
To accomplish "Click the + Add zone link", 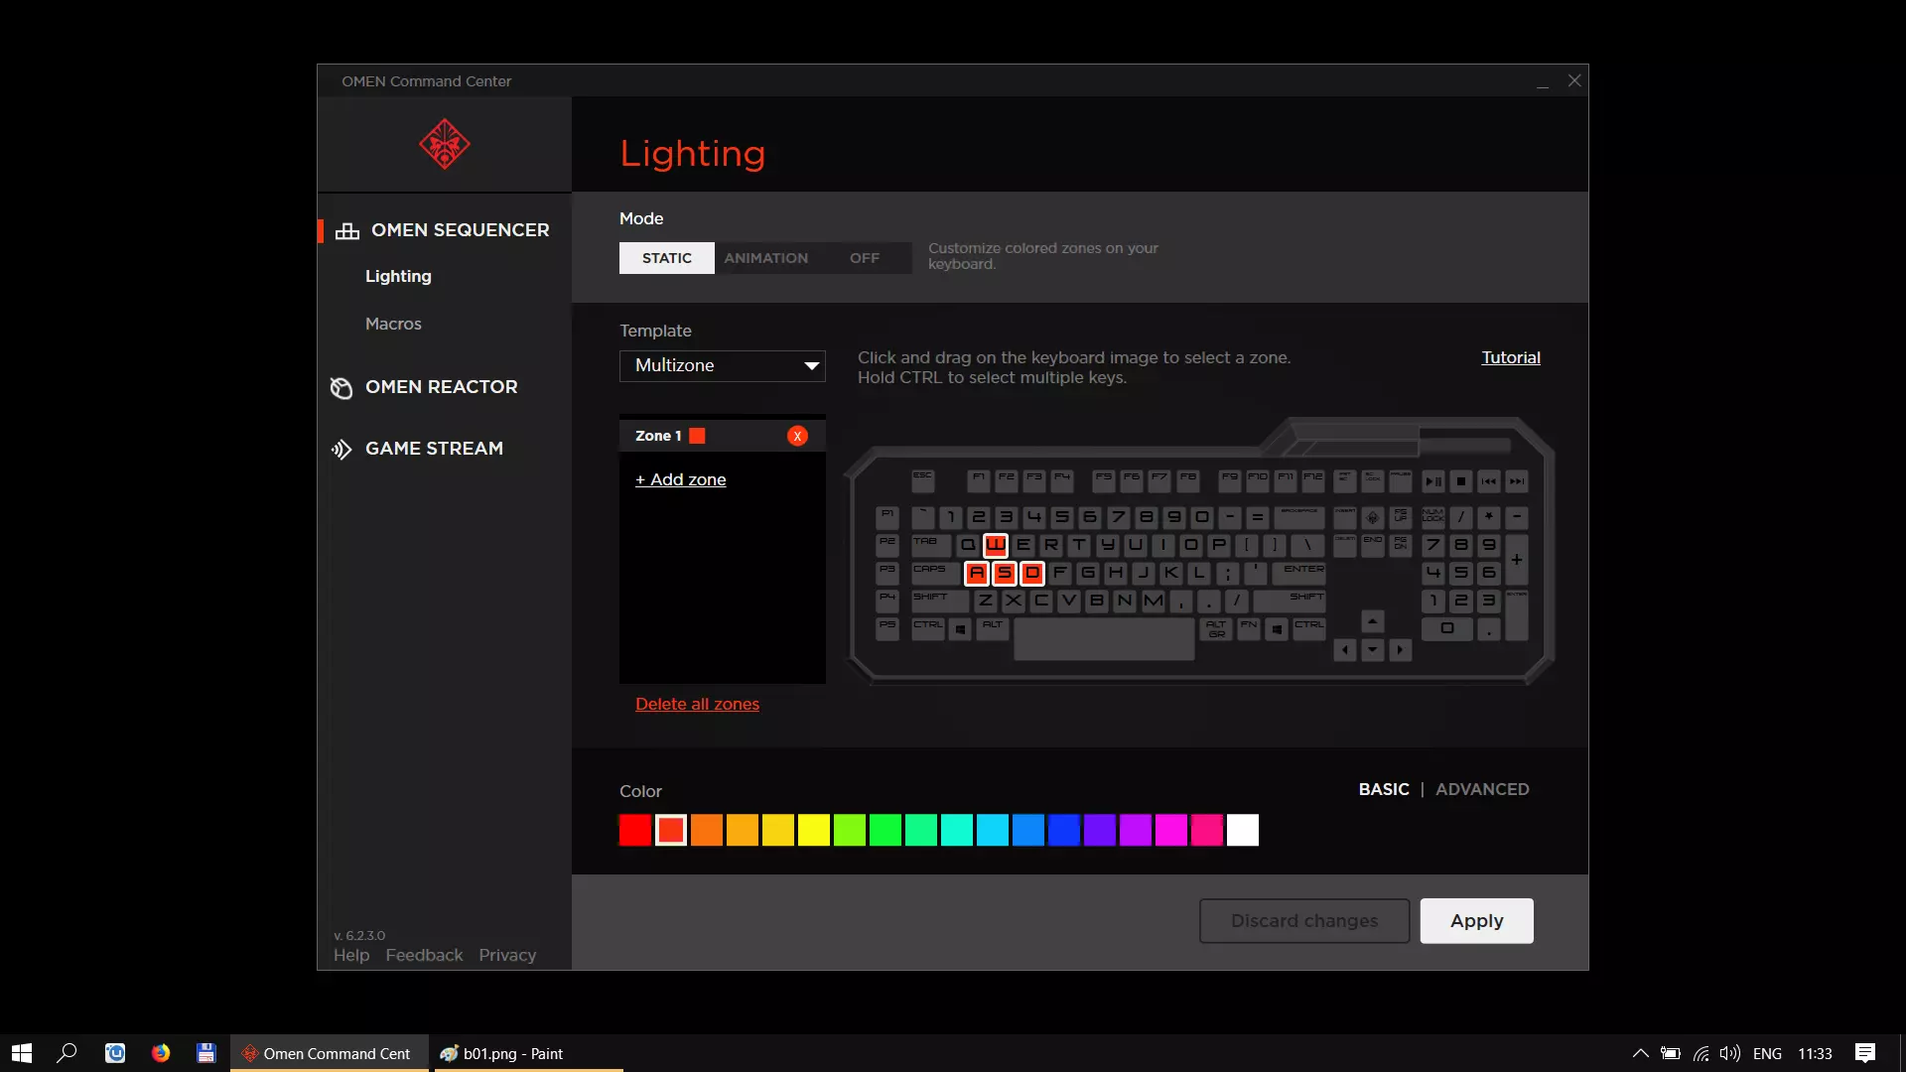I will click(x=681, y=479).
